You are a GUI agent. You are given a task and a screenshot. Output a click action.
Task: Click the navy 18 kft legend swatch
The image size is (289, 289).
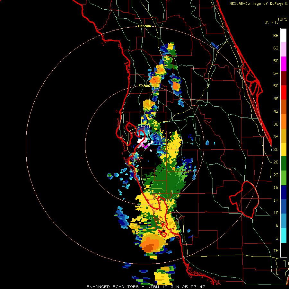tap(284, 192)
